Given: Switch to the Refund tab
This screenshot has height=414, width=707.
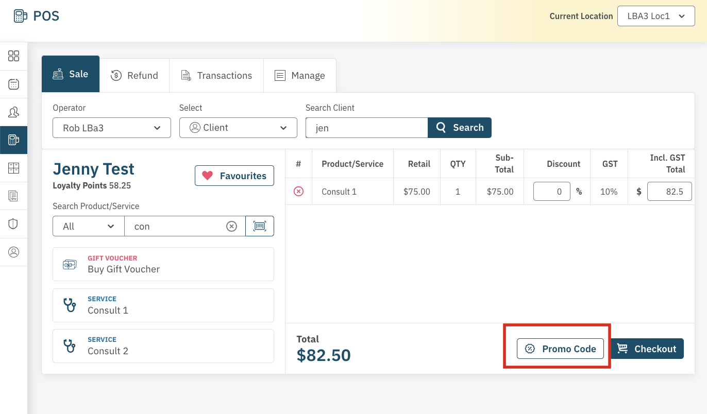Looking at the screenshot, I should pos(134,75).
